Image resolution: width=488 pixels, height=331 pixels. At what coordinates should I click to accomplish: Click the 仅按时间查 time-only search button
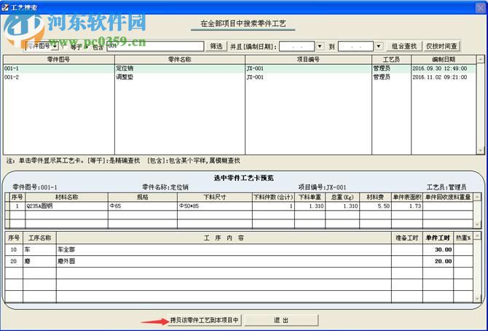click(441, 46)
